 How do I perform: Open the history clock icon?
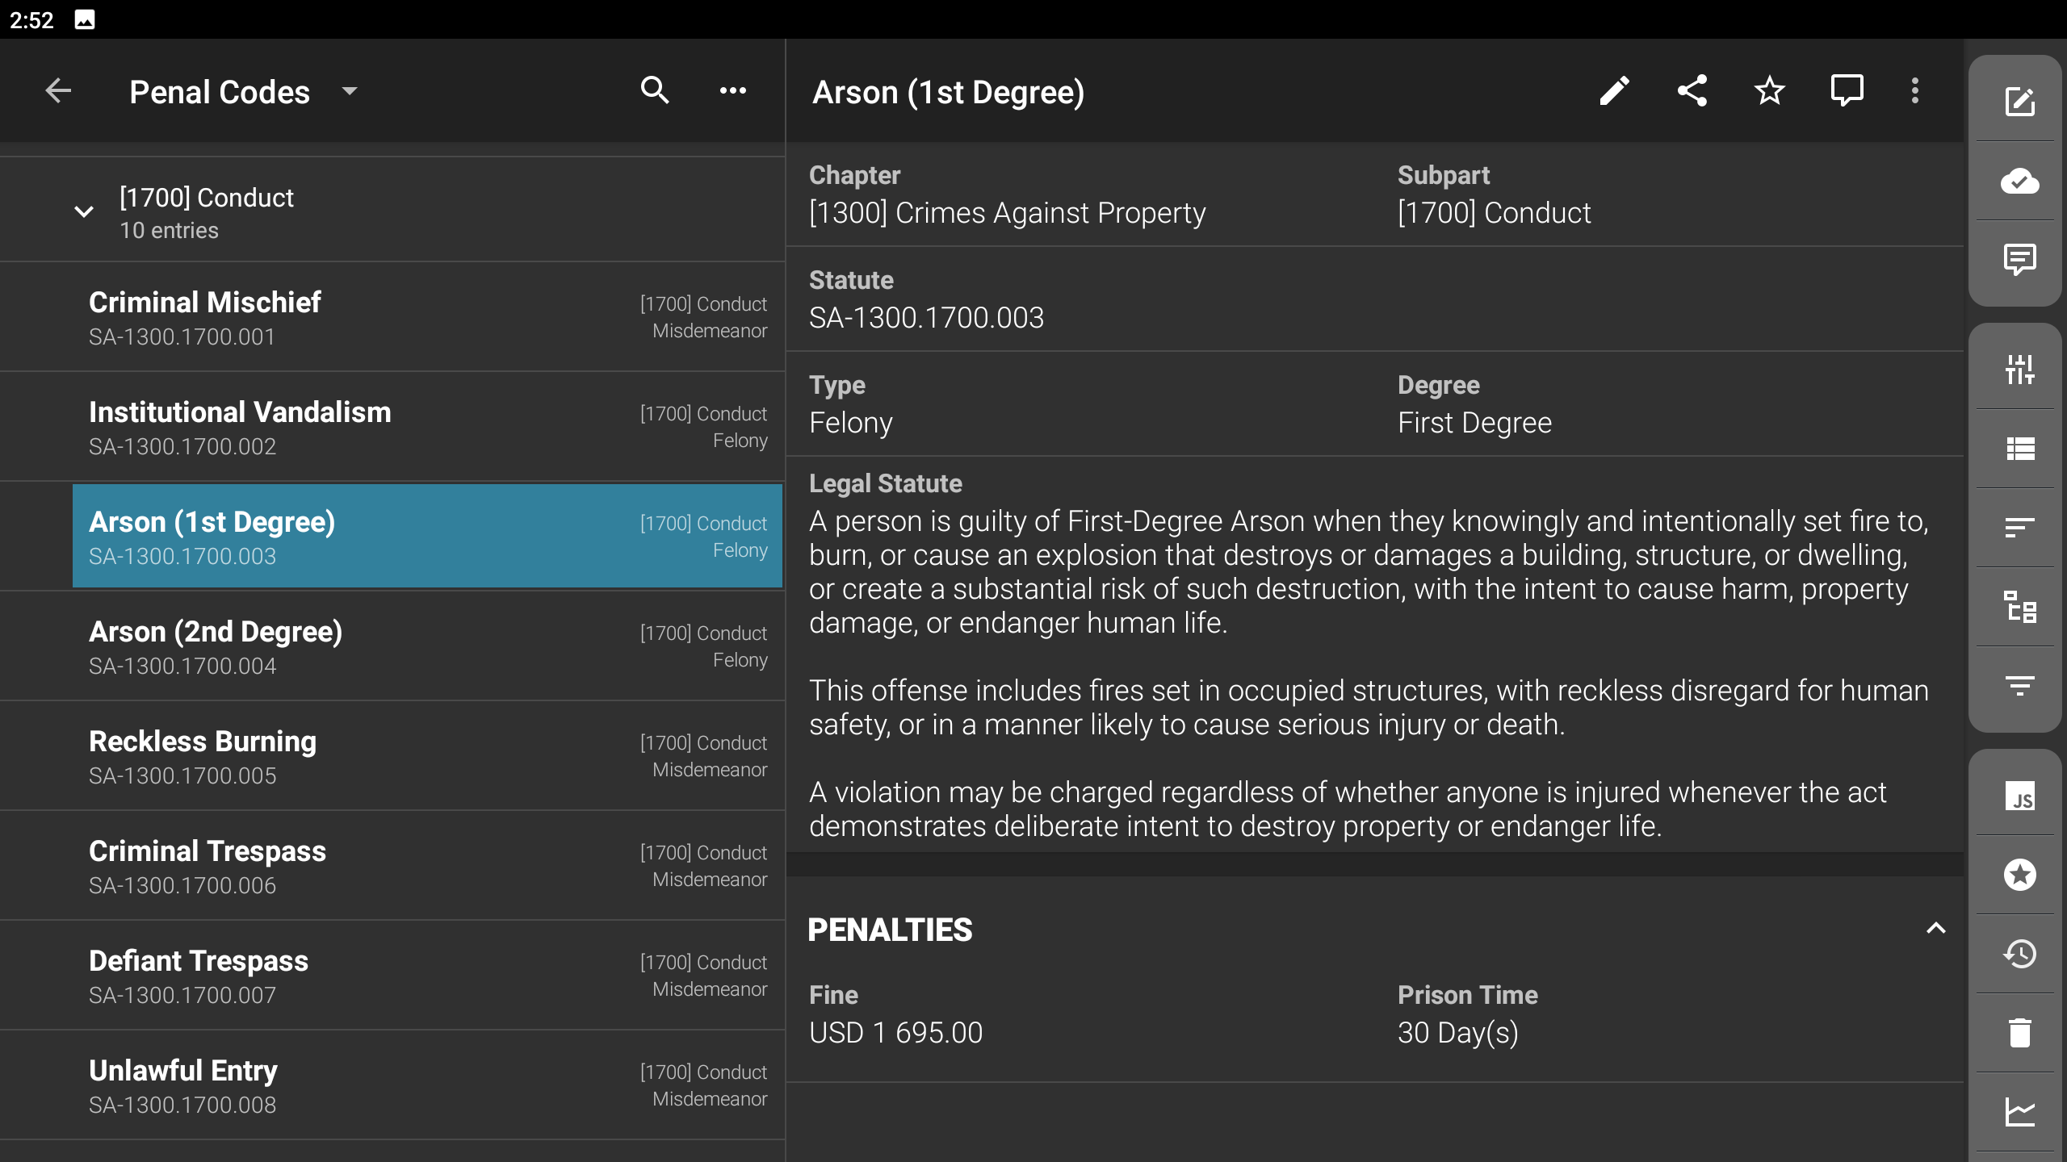[2019, 955]
